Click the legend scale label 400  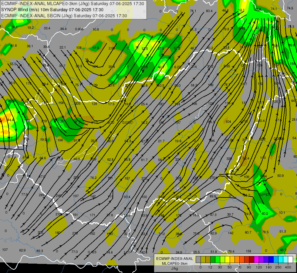pos(288,267)
